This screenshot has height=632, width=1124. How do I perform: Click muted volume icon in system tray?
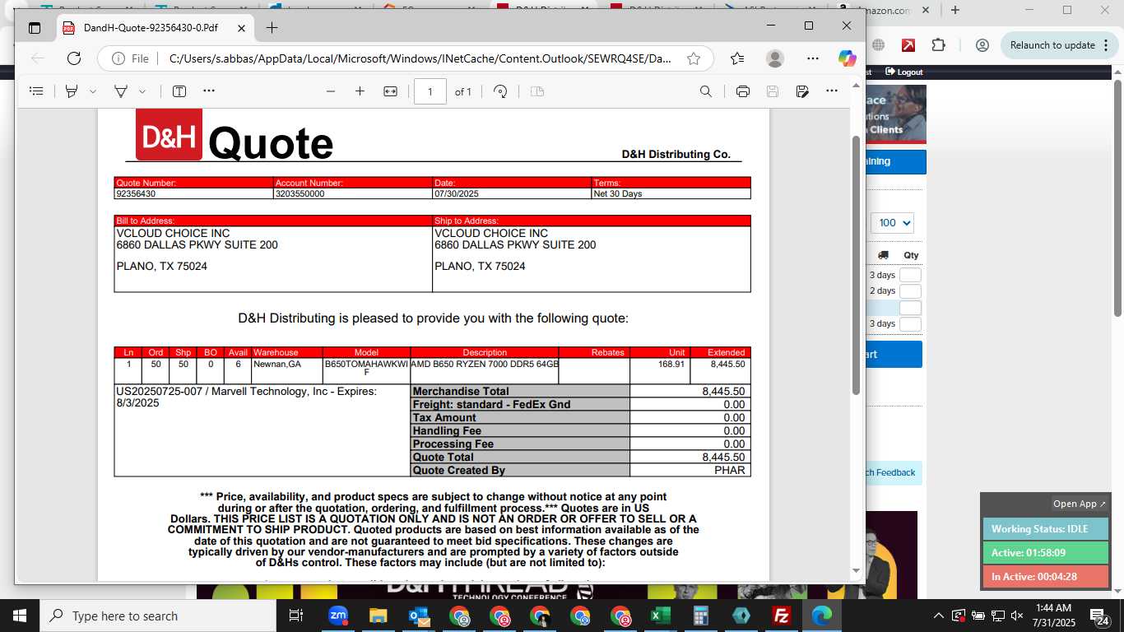click(1017, 616)
